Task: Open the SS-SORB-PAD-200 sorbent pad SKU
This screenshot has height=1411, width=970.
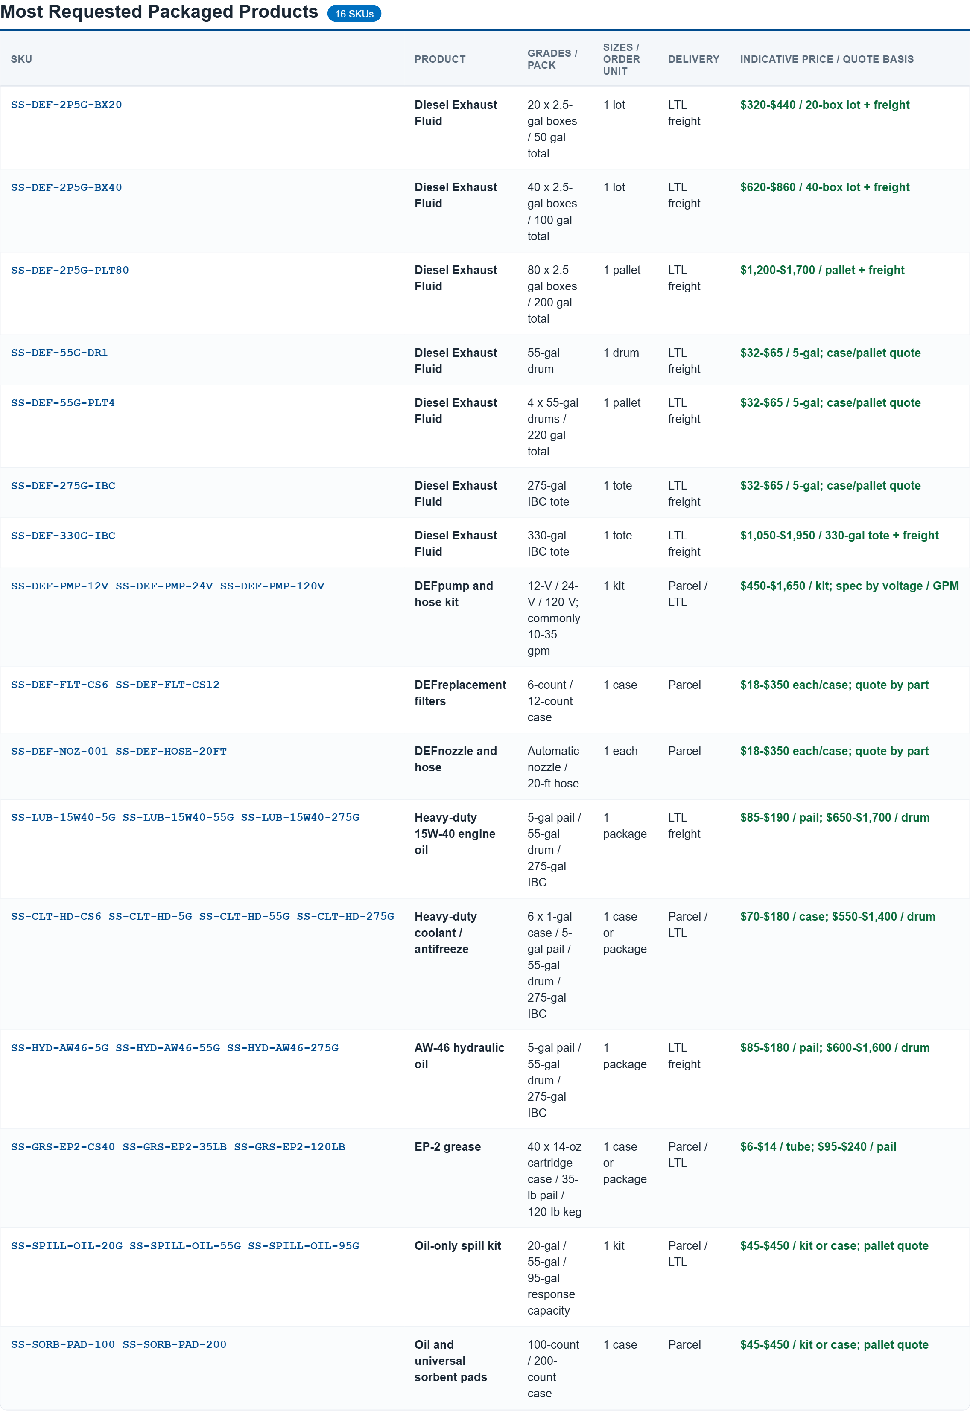Action: point(175,1344)
